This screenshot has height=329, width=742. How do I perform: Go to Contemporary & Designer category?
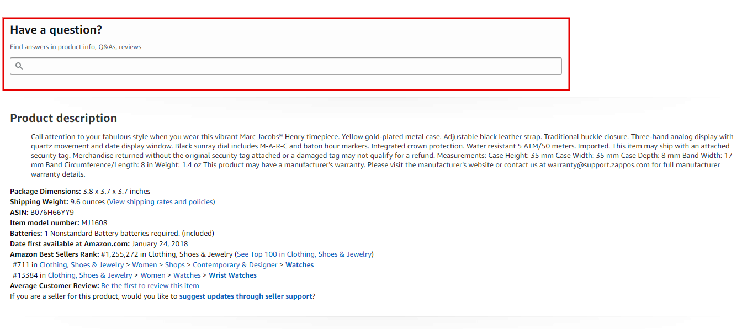(235, 265)
